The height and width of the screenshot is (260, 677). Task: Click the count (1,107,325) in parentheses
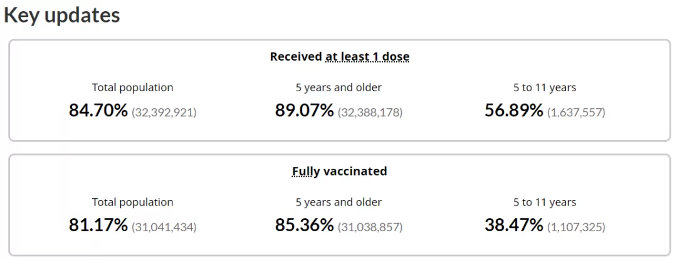coord(577,227)
